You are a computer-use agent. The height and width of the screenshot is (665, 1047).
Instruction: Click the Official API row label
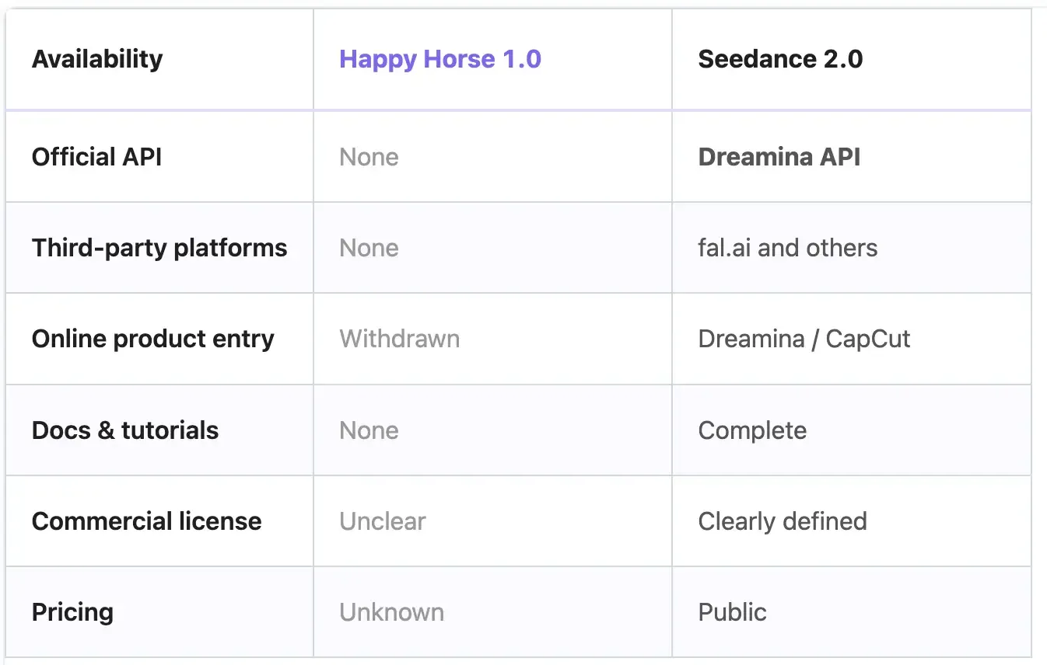[x=97, y=157]
